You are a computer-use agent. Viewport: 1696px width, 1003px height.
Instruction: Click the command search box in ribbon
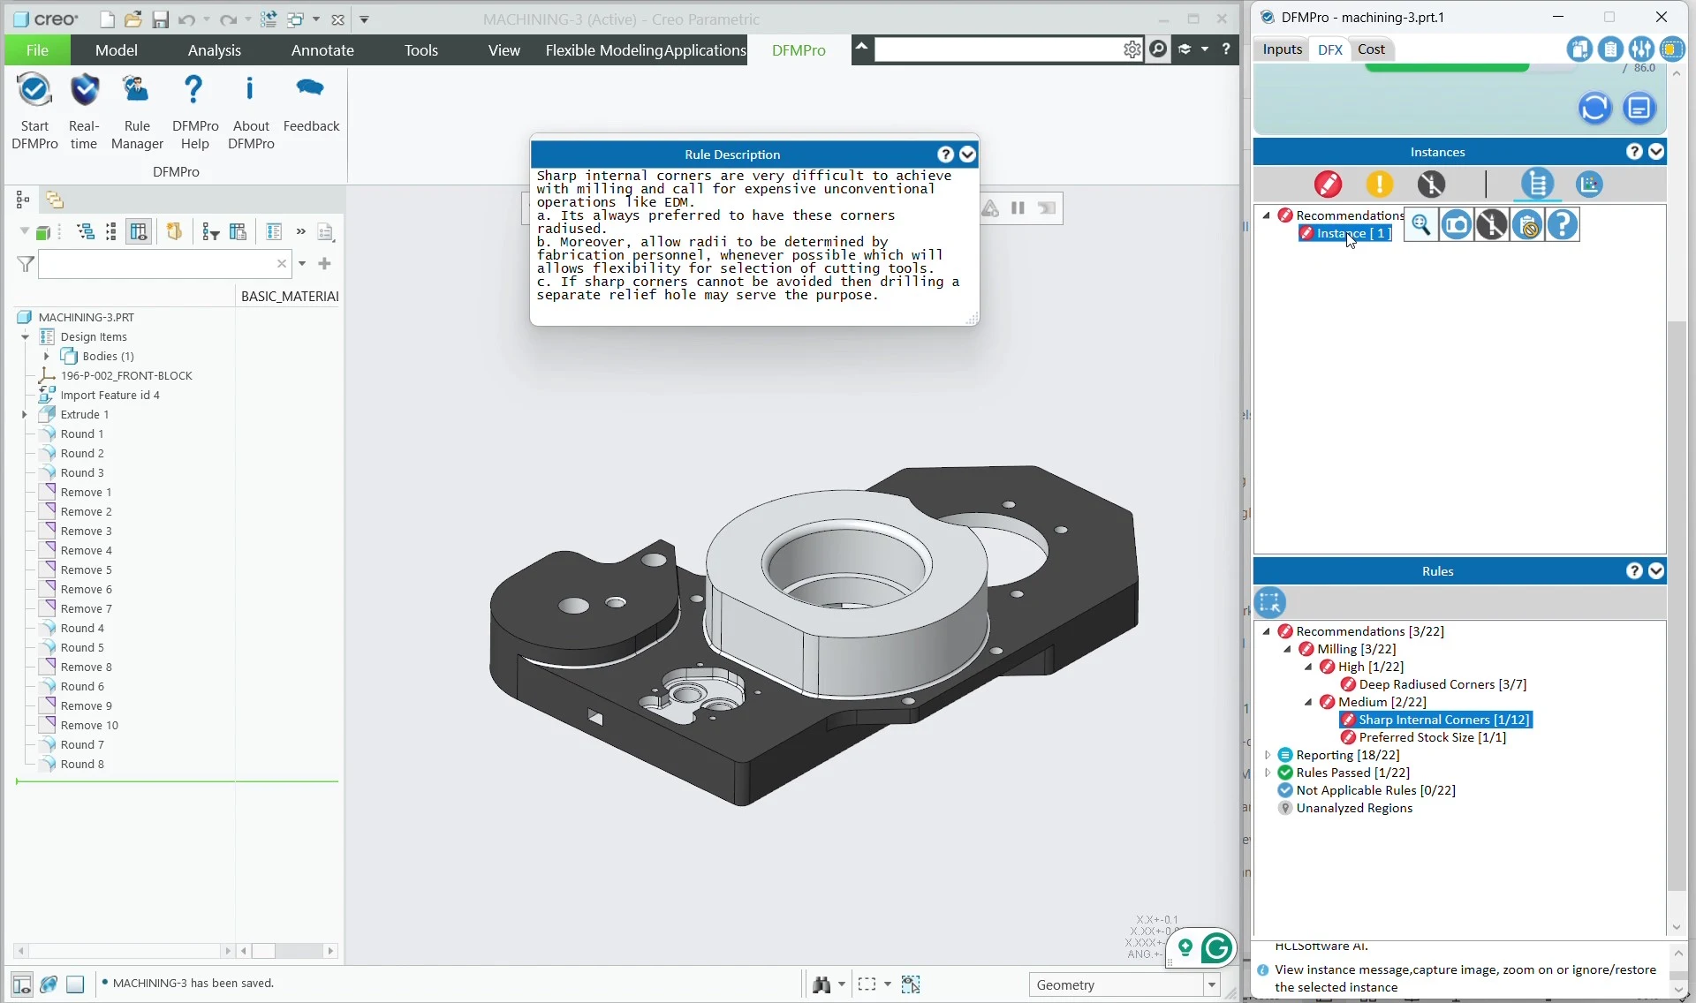click(998, 49)
